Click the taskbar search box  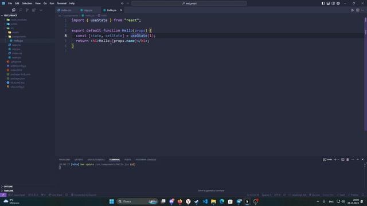pyautogui.click(x=138, y=201)
